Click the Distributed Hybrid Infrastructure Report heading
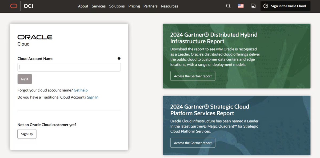 [214, 38]
